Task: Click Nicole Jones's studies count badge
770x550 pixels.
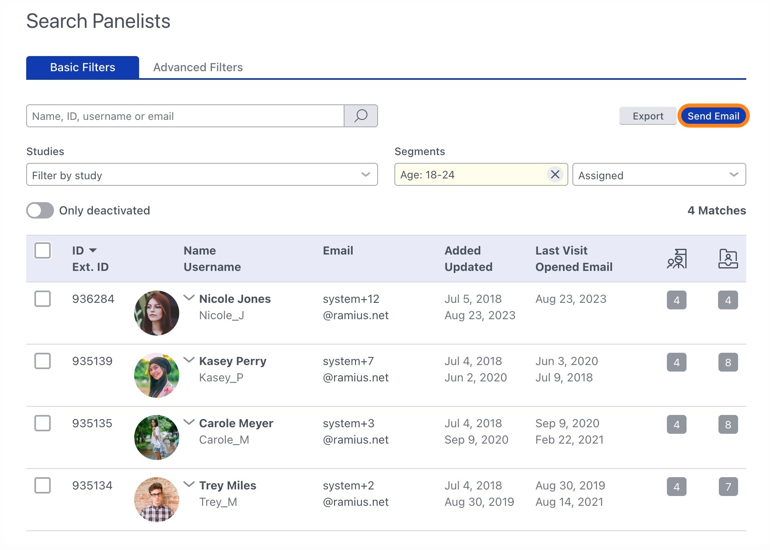Action: pos(676,300)
